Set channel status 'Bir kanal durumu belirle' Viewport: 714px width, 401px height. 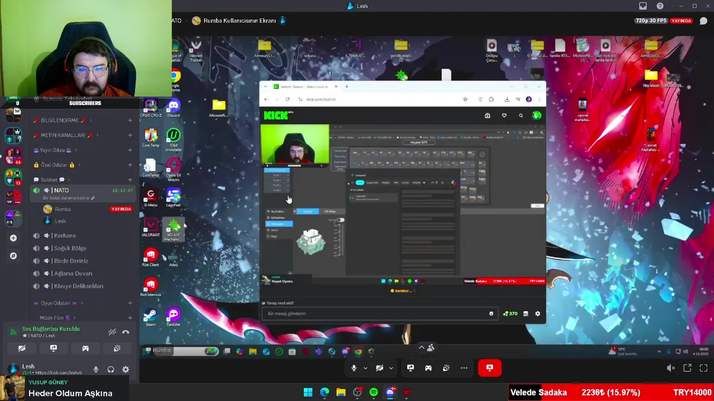(69, 198)
